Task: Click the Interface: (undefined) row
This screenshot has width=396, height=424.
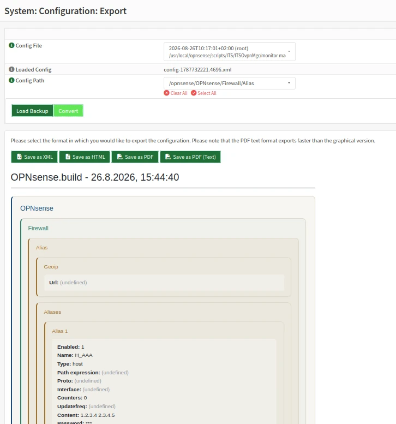Action: [x=83, y=390]
